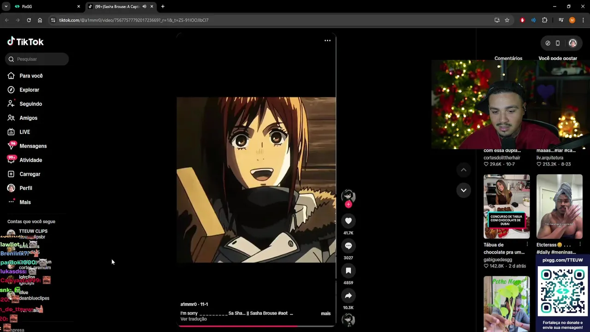The image size is (590, 332).
Task: Click the Pesquisar search field
Action: click(x=37, y=59)
